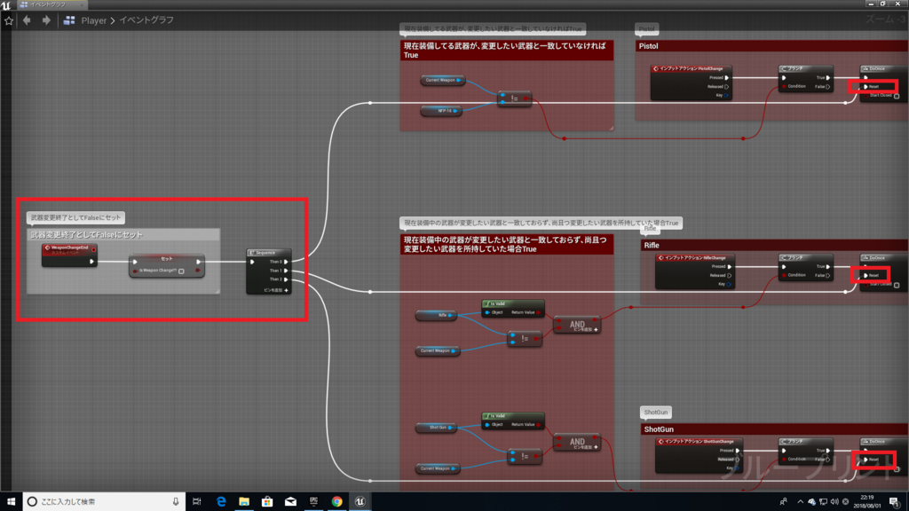Open the Player breadcrumb link
The height and width of the screenshot is (511, 909).
pyautogui.click(x=93, y=20)
